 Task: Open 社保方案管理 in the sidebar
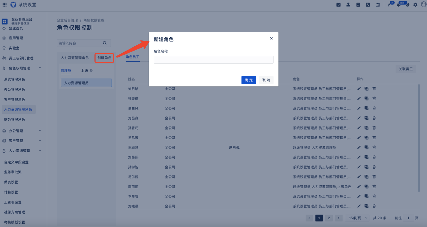tap(14, 212)
